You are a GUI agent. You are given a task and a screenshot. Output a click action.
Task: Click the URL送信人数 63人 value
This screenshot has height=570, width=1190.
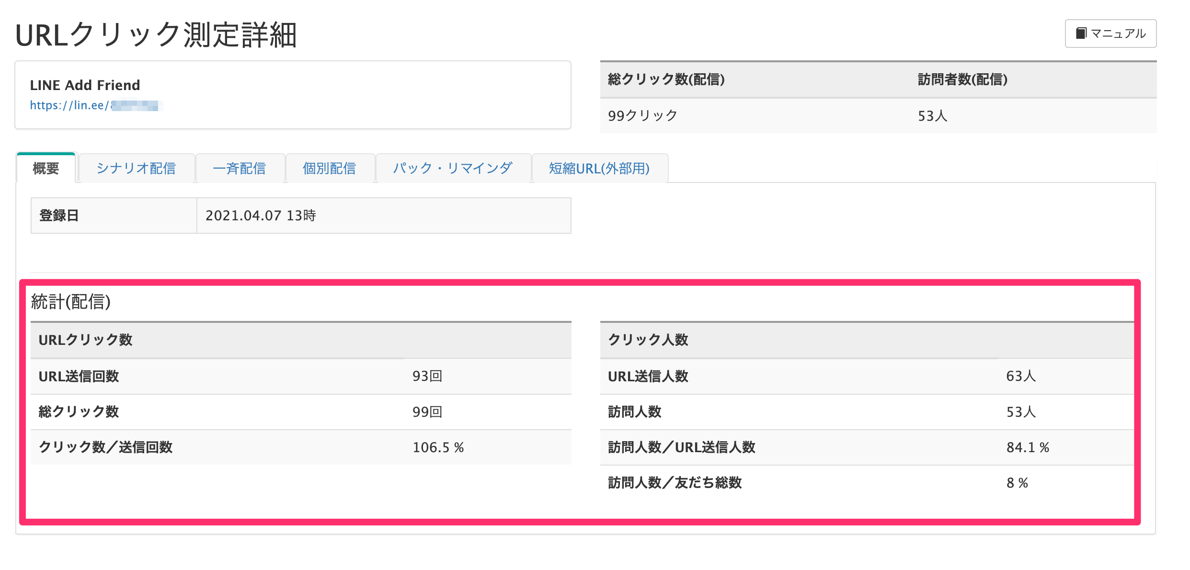pos(1021,376)
